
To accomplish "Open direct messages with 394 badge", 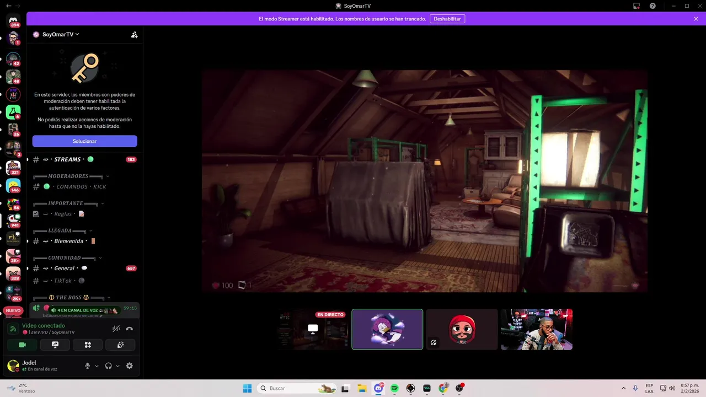I will [13, 21].
